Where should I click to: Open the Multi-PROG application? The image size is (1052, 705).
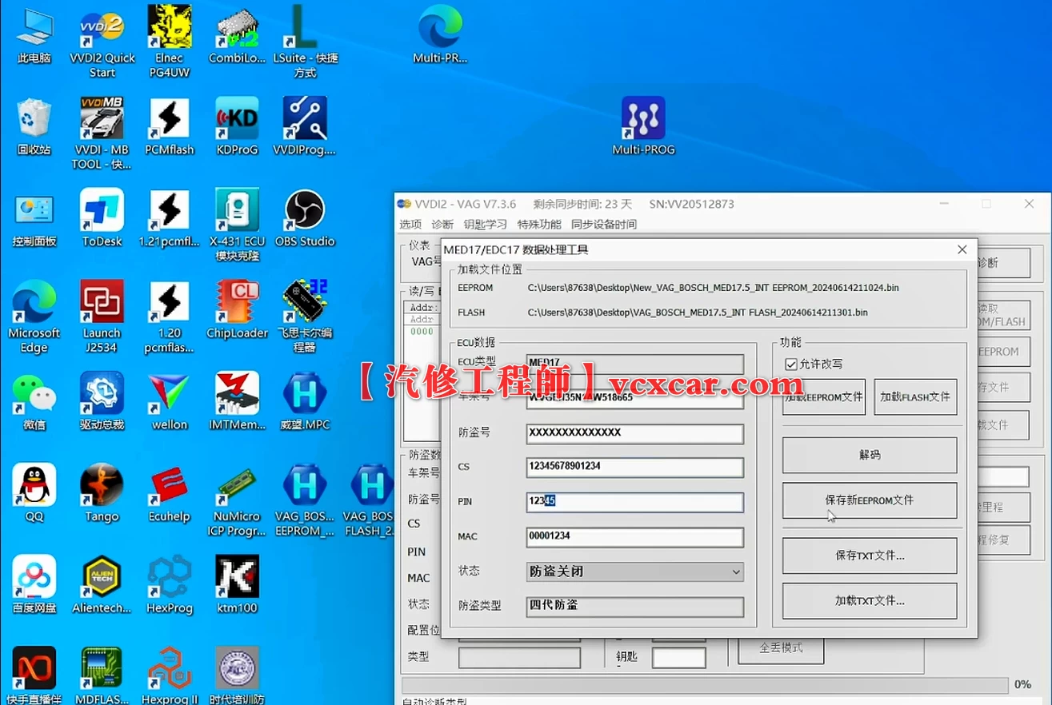642,116
